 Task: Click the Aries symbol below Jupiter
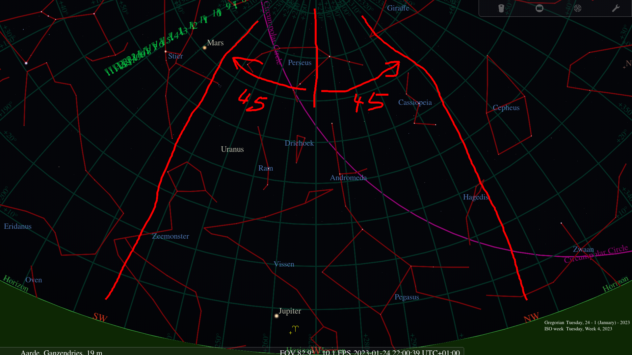coord(295,328)
